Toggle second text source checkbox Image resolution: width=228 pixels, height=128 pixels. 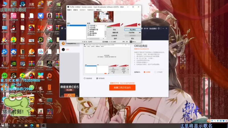[88, 28]
